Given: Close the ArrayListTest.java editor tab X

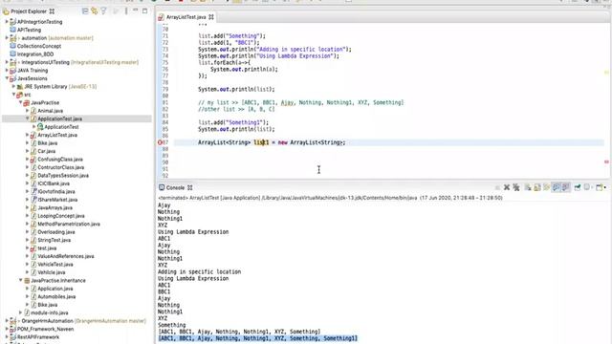Looking at the screenshot, I should coord(211,17).
